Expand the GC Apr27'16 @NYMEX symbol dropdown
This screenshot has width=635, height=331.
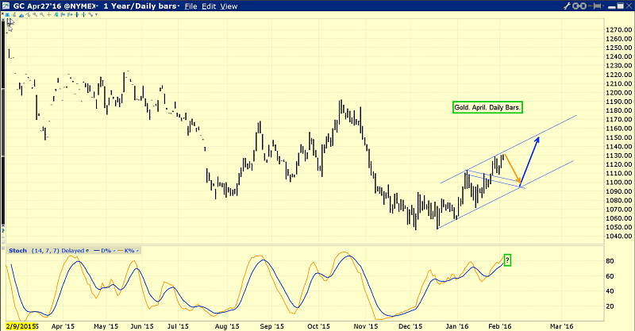(x=97, y=6)
